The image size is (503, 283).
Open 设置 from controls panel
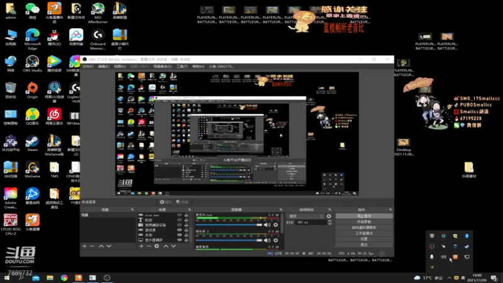coord(364,239)
